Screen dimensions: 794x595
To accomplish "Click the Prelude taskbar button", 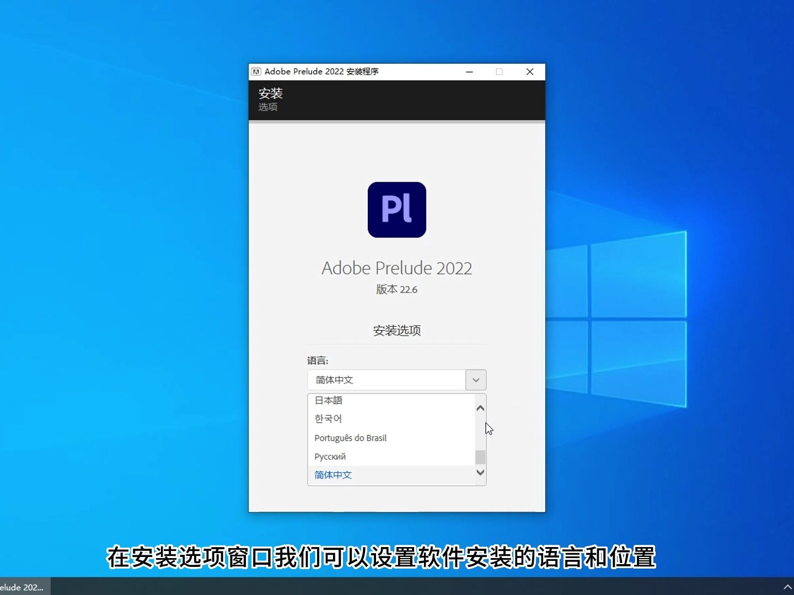I will tap(25, 587).
